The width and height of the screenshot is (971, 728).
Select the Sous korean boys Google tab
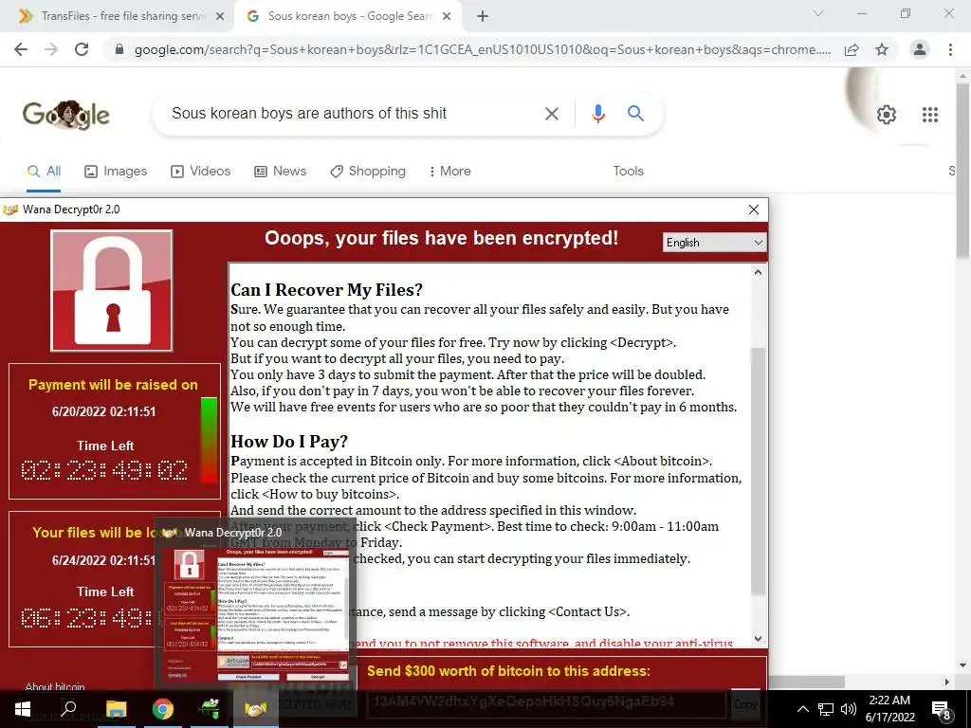347,17
